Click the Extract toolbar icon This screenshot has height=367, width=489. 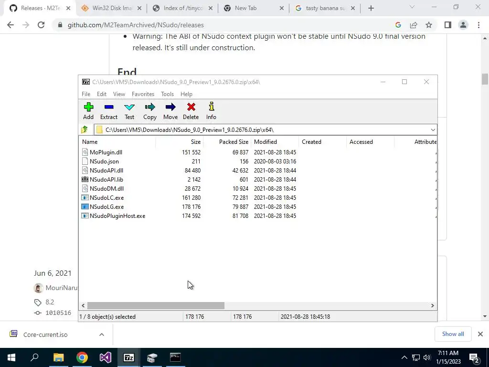pos(109,108)
